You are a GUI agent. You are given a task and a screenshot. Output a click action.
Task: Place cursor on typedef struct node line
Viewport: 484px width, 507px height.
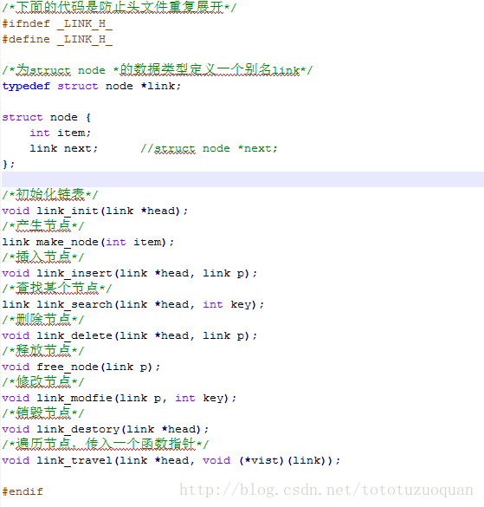click(92, 87)
